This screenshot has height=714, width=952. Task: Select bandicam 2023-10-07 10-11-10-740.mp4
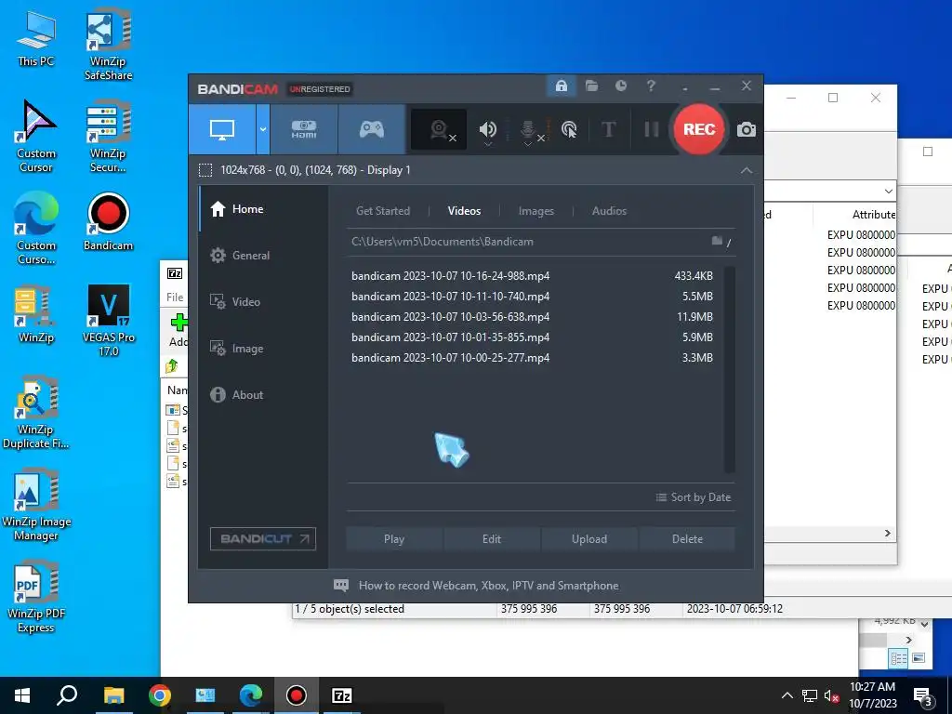point(532,297)
